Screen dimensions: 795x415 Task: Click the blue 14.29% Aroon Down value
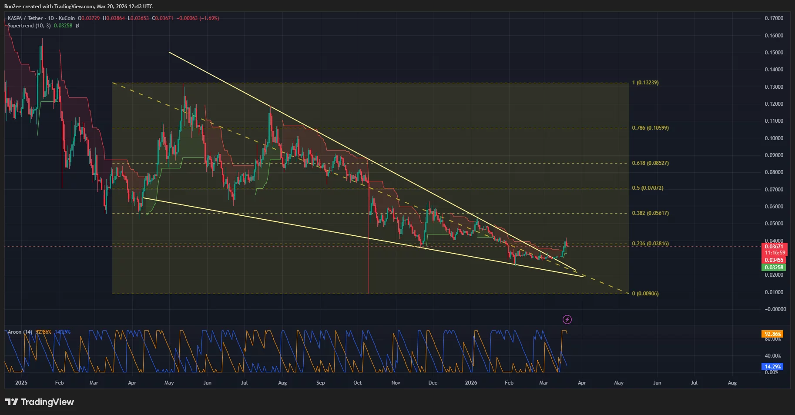pos(63,332)
